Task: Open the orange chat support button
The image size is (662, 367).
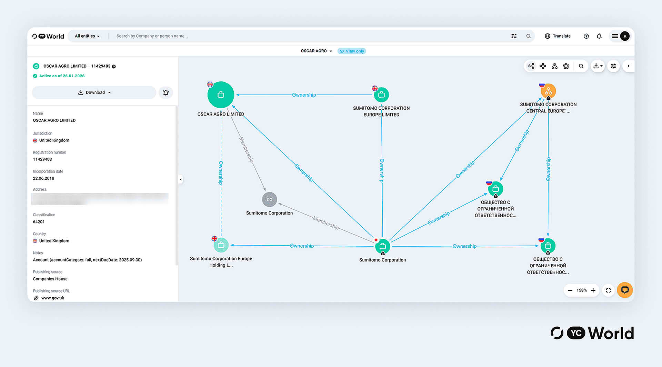Action: [x=624, y=290]
